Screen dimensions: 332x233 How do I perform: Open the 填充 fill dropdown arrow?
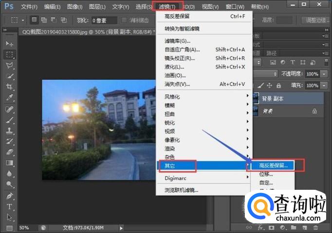click(x=324, y=85)
